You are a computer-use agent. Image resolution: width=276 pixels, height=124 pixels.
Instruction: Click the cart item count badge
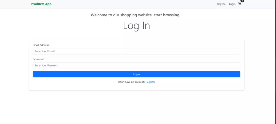[x=242, y=1]
